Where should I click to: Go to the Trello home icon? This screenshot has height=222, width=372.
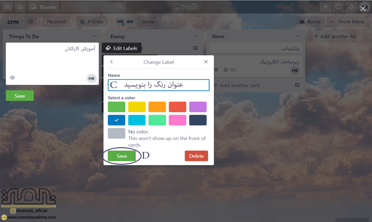(x=20, y=7)
